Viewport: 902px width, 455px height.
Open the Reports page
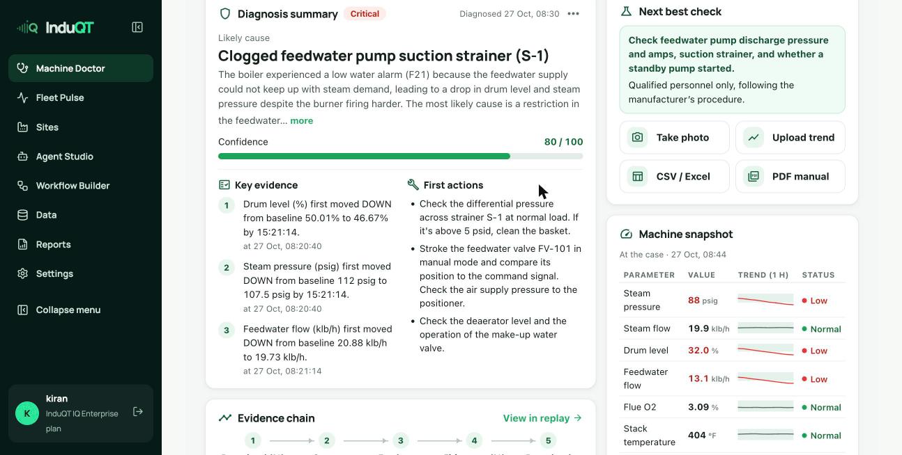coord(81,244)
